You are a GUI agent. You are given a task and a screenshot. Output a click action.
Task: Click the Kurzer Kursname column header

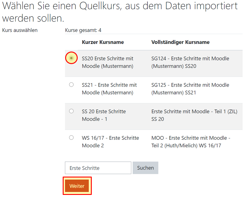coord(103,42)
